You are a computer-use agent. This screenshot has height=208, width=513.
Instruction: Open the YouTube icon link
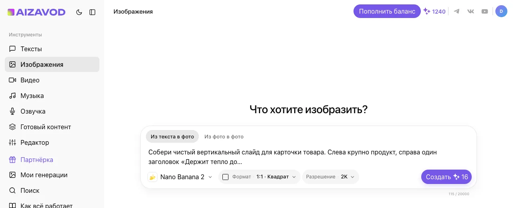point(485,11)
